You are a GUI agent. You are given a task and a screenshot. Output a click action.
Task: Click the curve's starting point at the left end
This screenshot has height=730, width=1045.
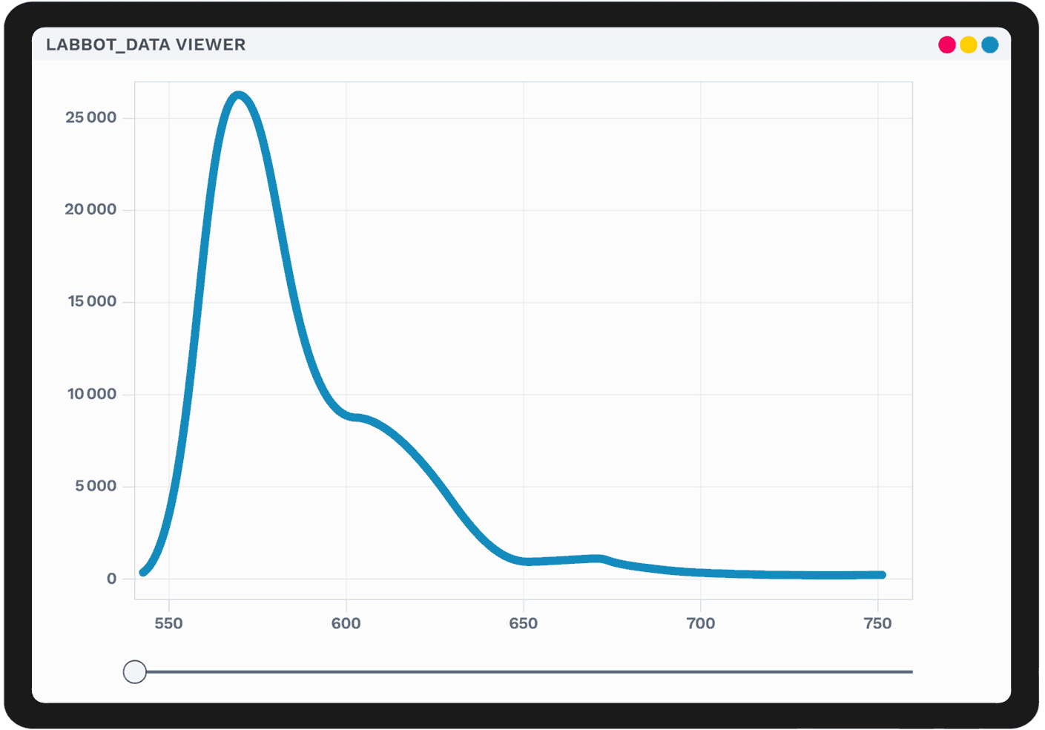[x=143, y=572]
